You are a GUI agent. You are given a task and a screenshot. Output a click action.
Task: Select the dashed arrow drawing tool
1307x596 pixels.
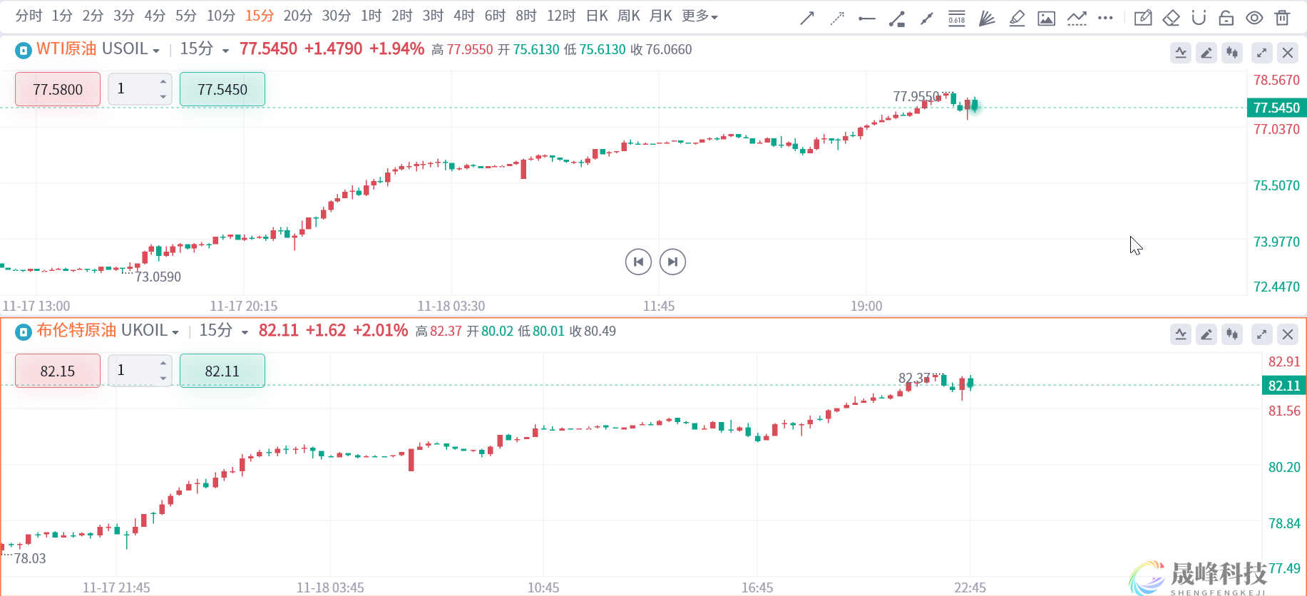[x=837, y=19]
